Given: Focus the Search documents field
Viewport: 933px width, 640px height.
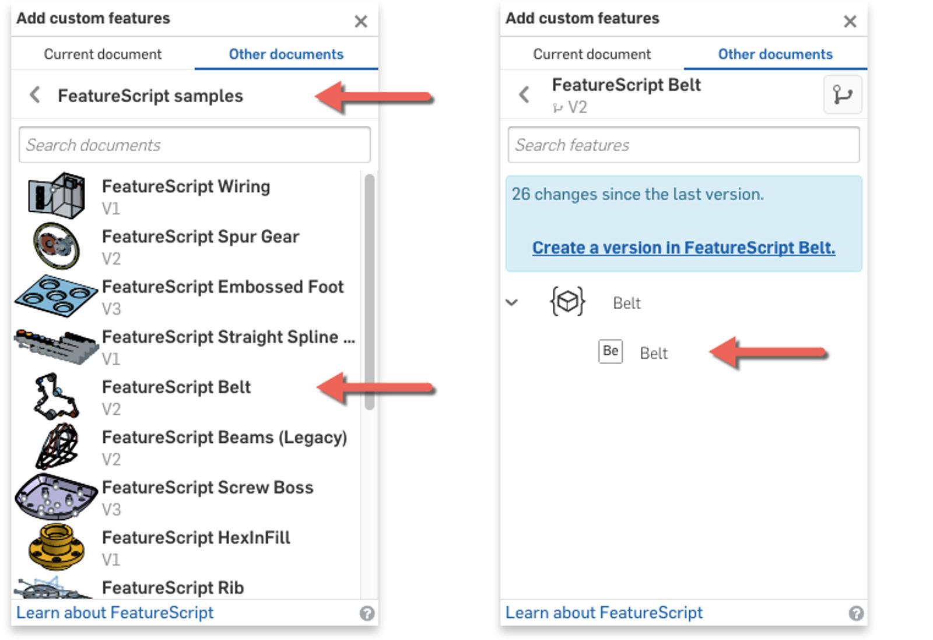Looking at the screenshot, I should (x=194, y=145).
